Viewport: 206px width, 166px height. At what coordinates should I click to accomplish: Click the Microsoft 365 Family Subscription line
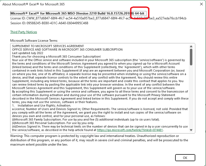click(x=86, y=120)
